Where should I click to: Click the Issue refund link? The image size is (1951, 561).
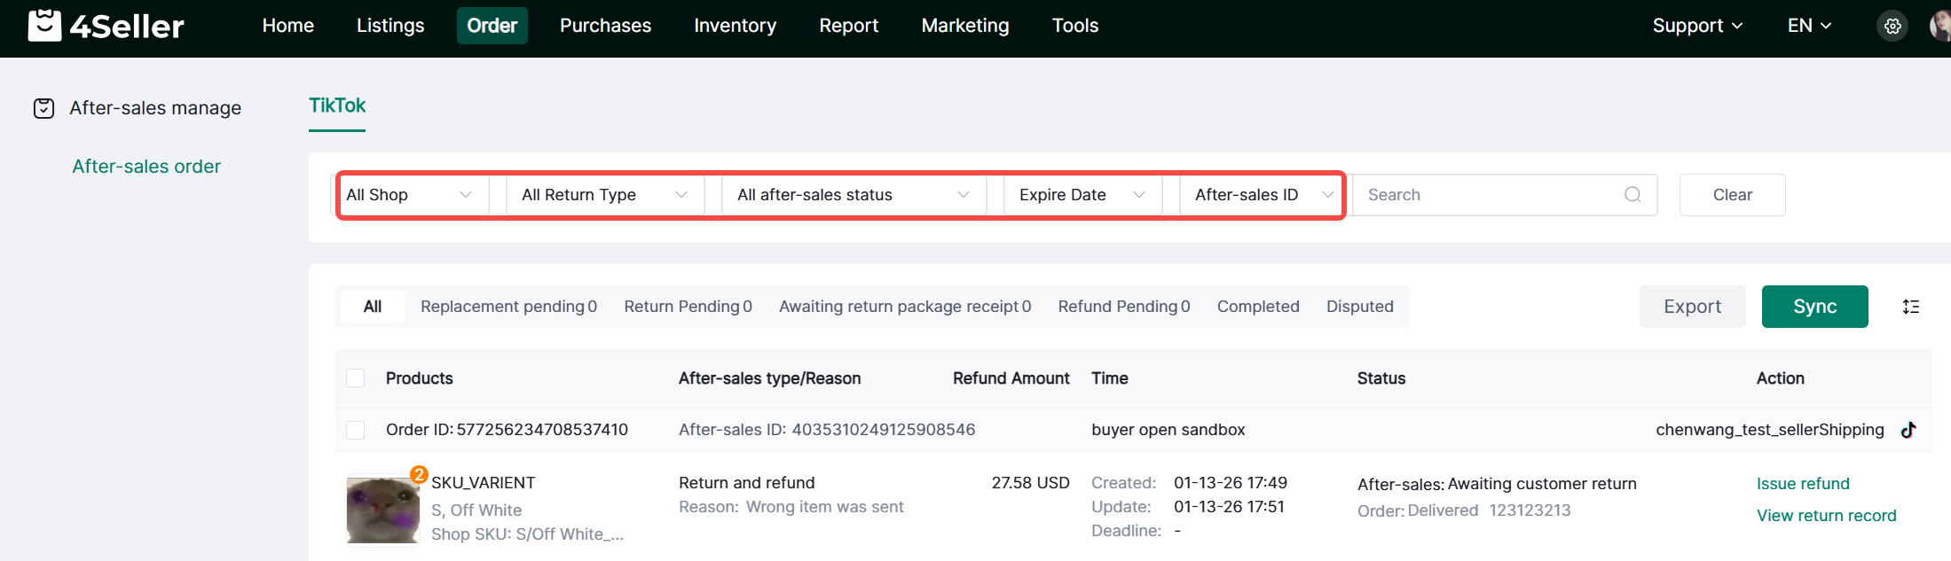[x=1802, y=484]
